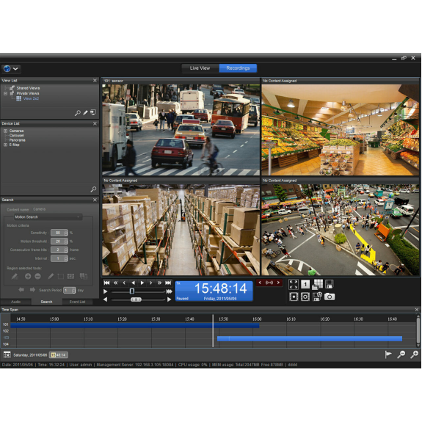This screenshot has height=422, width=422.
Task: Open the Audio tab
Action: [15, 302]
